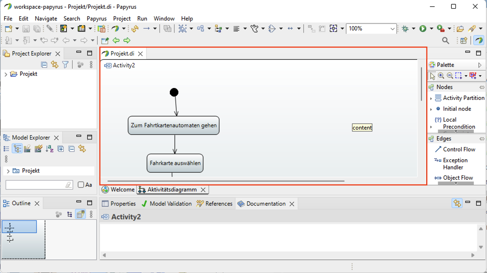Viewport: 487px width, 273px height.
Task: Click the Model Validation icon
Action: pyautogui.click(x=144, y=203)
